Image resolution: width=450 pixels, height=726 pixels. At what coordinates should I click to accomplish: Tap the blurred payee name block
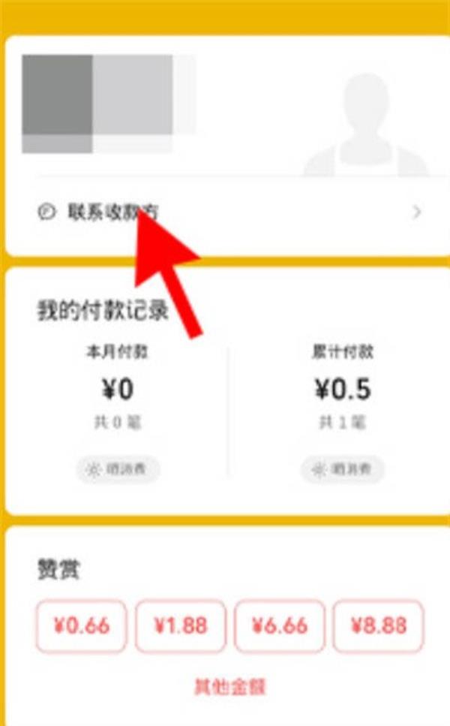109,104
